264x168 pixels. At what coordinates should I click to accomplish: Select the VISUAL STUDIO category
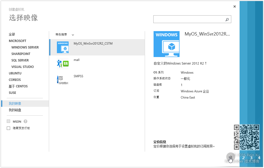point(23,67)
